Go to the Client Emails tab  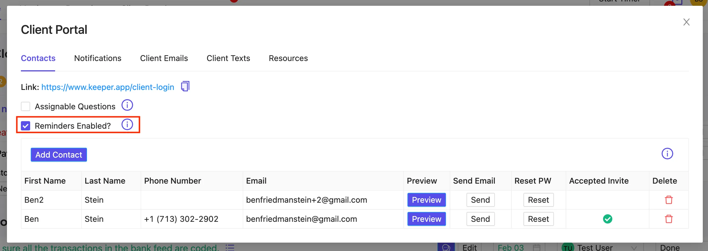[164, 58]
